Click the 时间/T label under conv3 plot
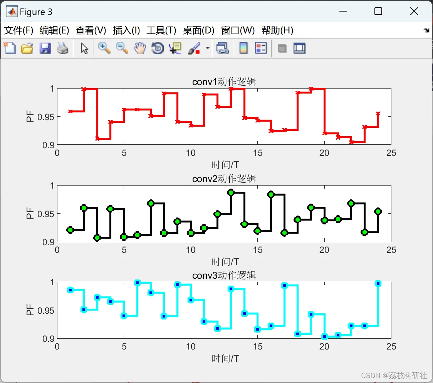This screenshot has height=383, width=433. click(225, 358)
